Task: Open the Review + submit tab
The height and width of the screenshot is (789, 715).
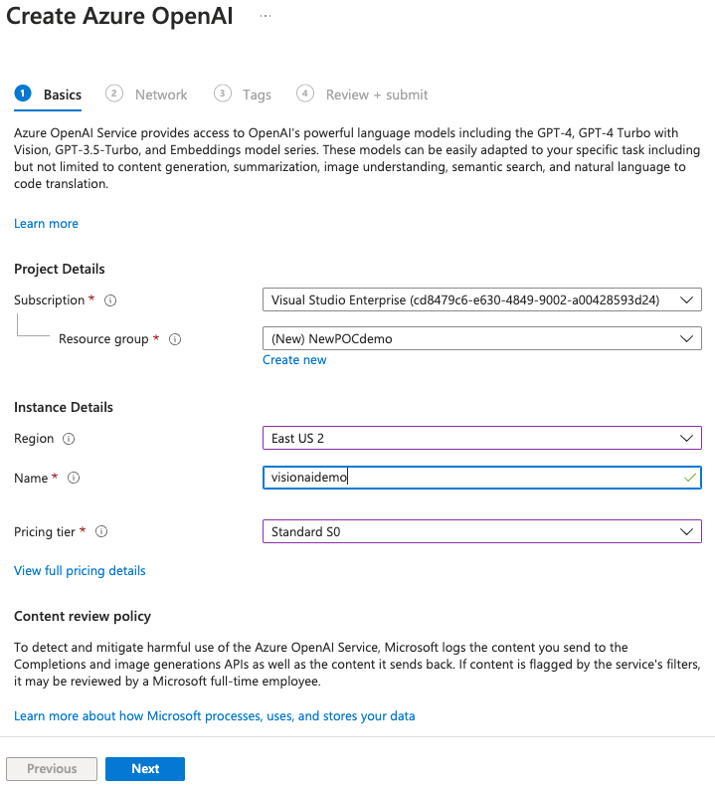Action: [376, 95]
